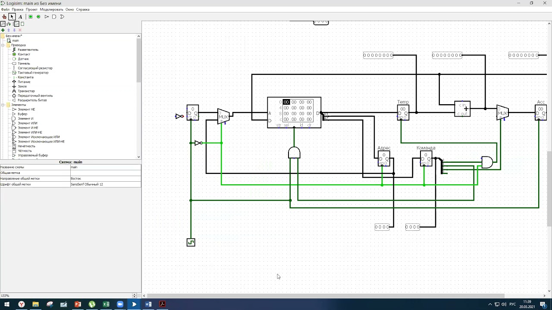This screenshot has height=310, width=552.
Task: Choose the output pin toolbar icon
Action: coord(38,17)
